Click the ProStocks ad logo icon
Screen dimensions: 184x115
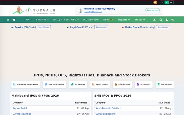80,11
